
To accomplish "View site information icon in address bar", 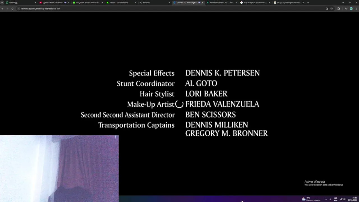I will (19, 9).
